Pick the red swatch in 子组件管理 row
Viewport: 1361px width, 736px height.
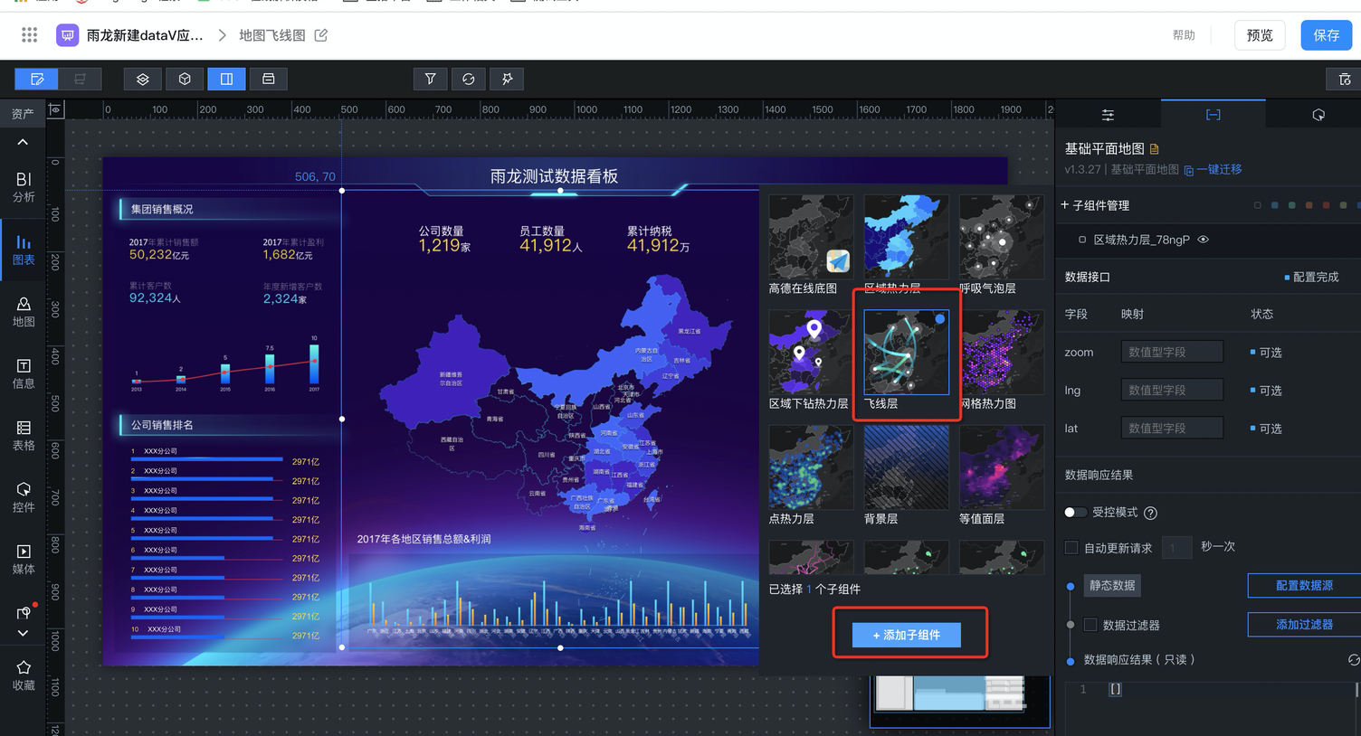[1326, 205]
